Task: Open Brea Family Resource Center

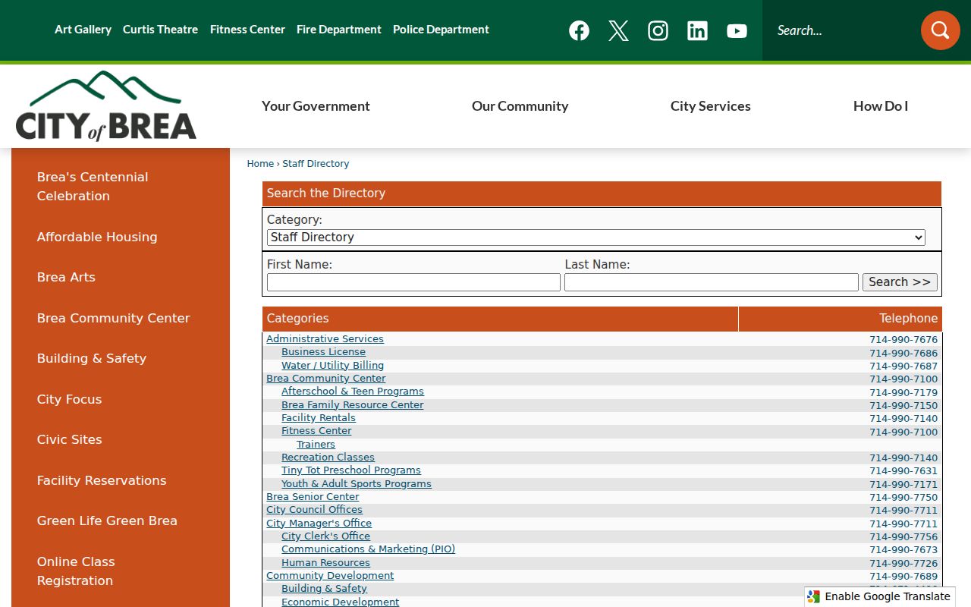Action: pyautogui.click(x=352, y=405)
